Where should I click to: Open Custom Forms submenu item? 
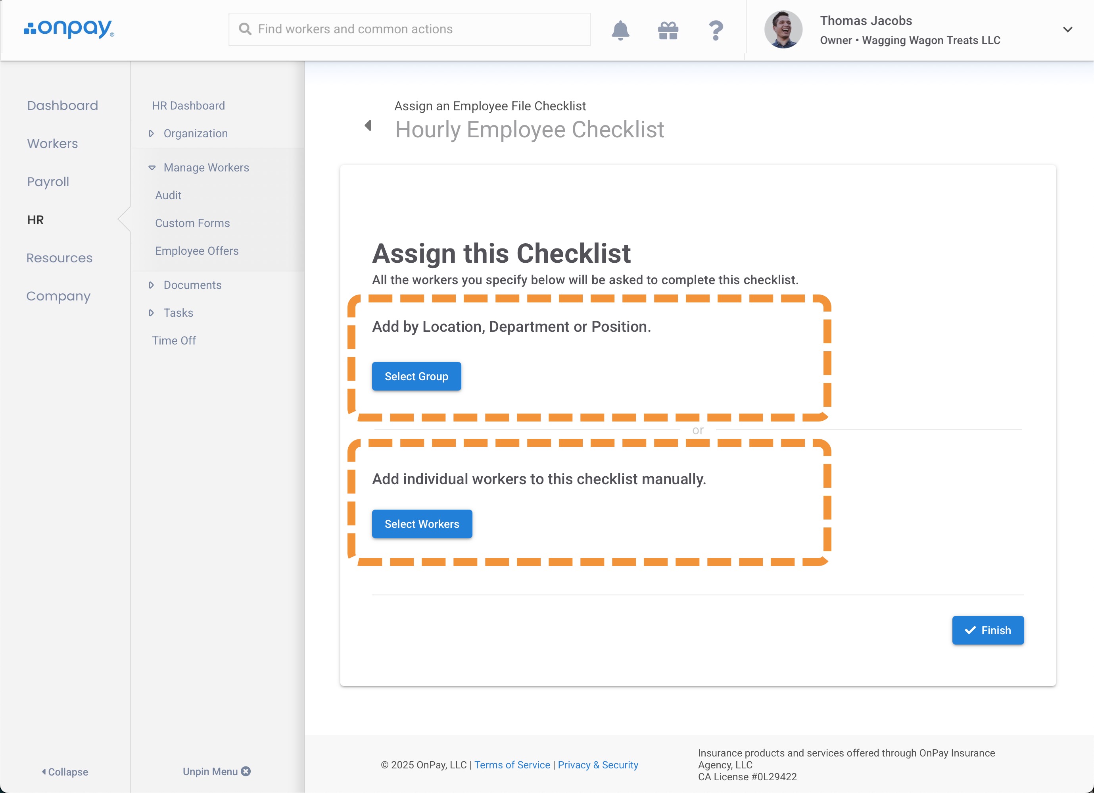(192, 223)
